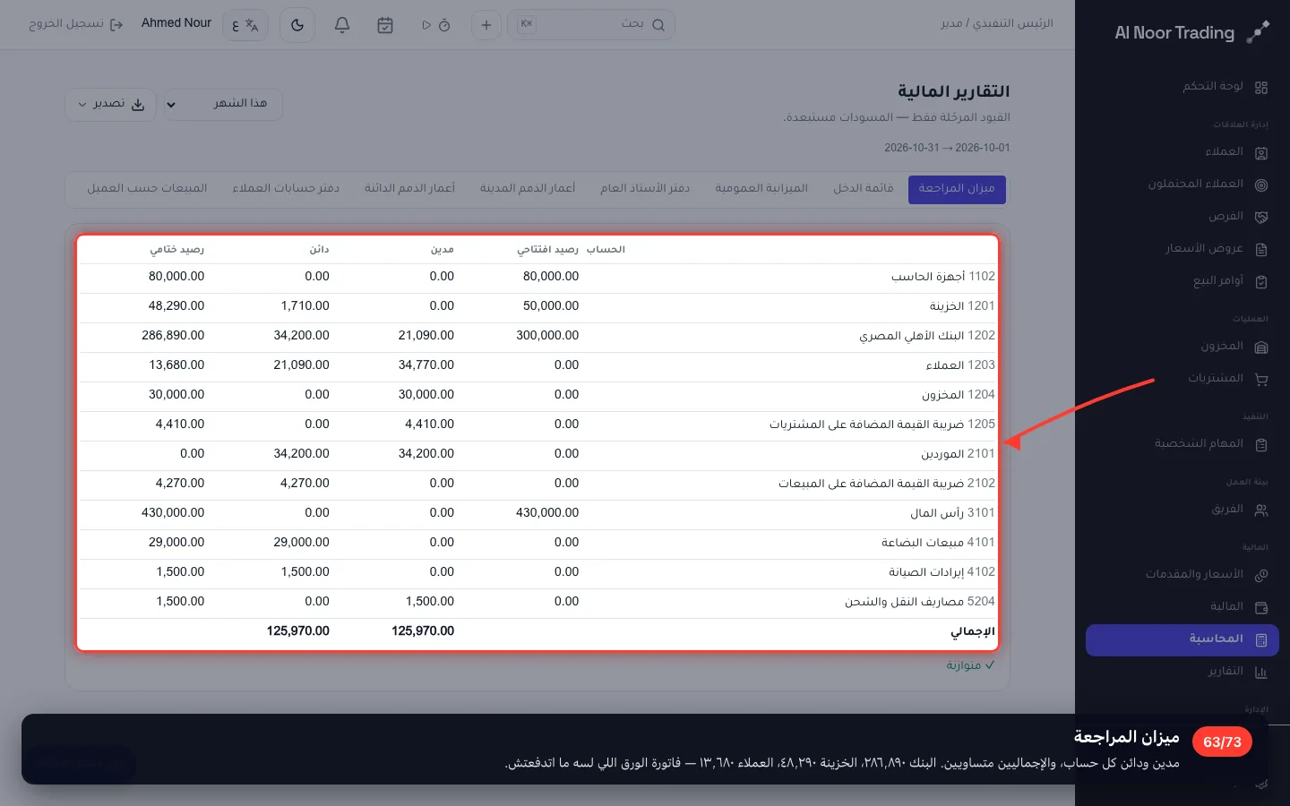Screen dimensions: 1290x806
Task: Click the الإجمالي total row label
Action: coord(973,631)
